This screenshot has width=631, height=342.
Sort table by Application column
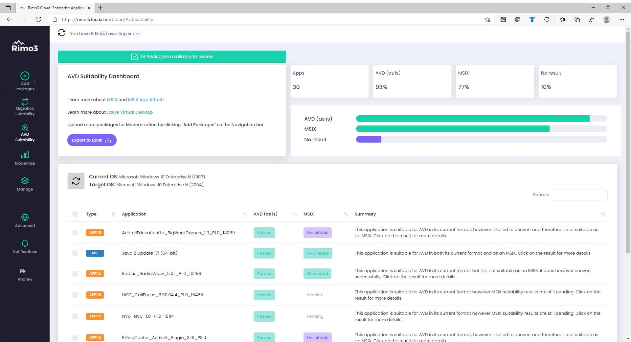pos(245,215)
